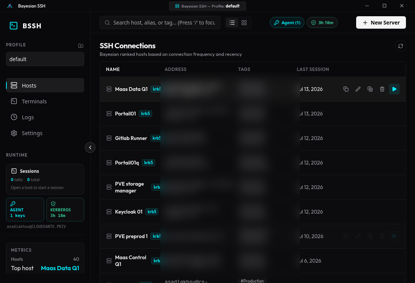Image resolution: width=415 pixels, height=283 pixels.
Task: Copy the Maas Data Q1 host command
Action: tap(346, 89)
